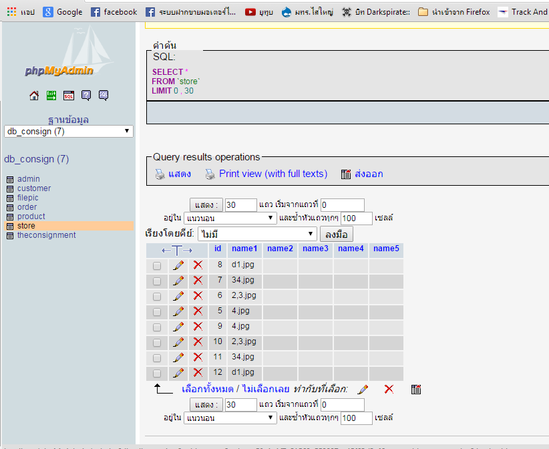
Task: Click the export icon beside bulk actions
Action: (416, 390)
